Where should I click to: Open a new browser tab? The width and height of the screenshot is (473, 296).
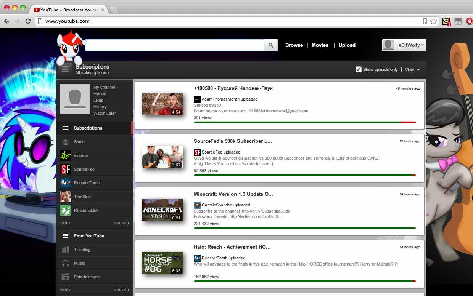[x=114, y=10]
